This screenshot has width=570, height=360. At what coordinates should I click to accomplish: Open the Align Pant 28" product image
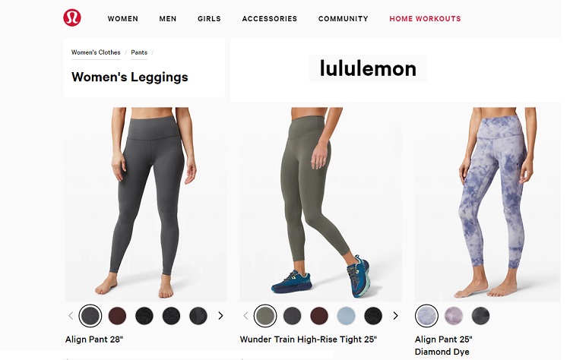coord(146,204)
